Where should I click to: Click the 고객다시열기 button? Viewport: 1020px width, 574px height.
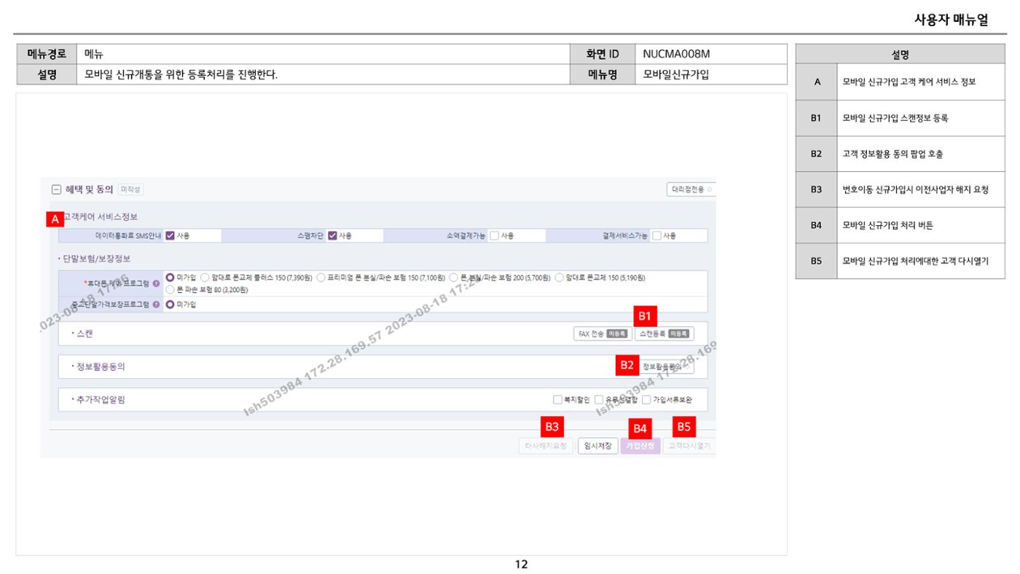tap(689, 446)
